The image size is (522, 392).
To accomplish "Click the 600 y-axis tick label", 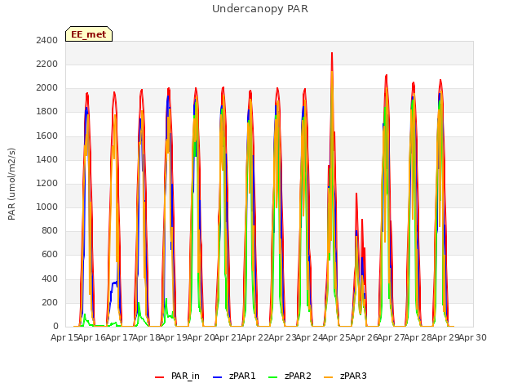I will pos(50,255).
